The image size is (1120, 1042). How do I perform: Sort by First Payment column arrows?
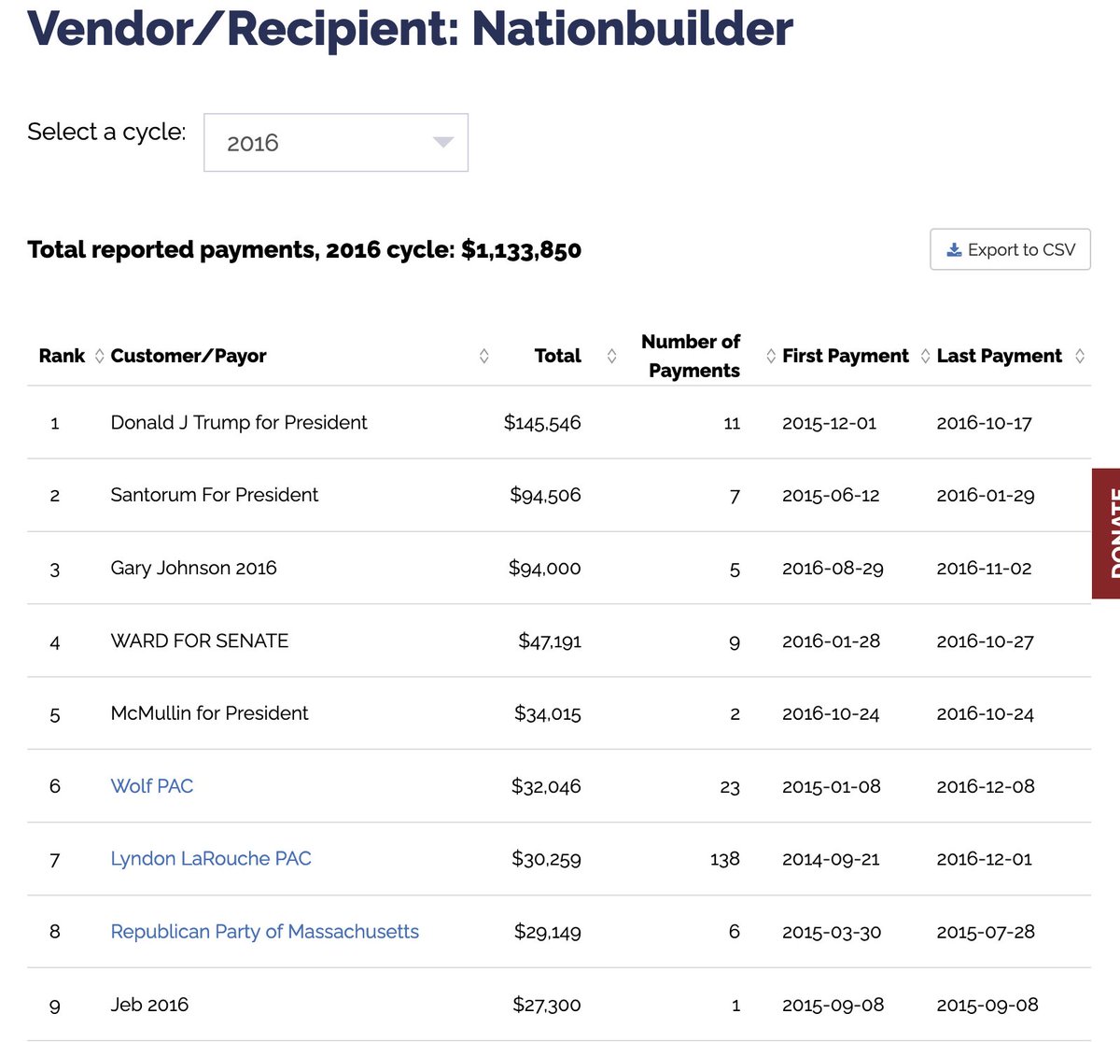926,356
